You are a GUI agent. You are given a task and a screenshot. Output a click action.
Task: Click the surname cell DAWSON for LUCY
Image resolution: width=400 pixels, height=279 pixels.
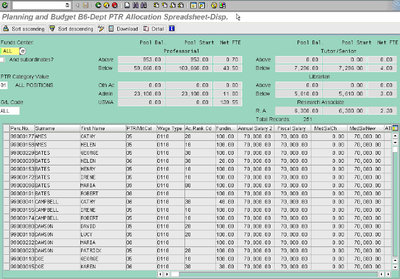pos(58,234)
